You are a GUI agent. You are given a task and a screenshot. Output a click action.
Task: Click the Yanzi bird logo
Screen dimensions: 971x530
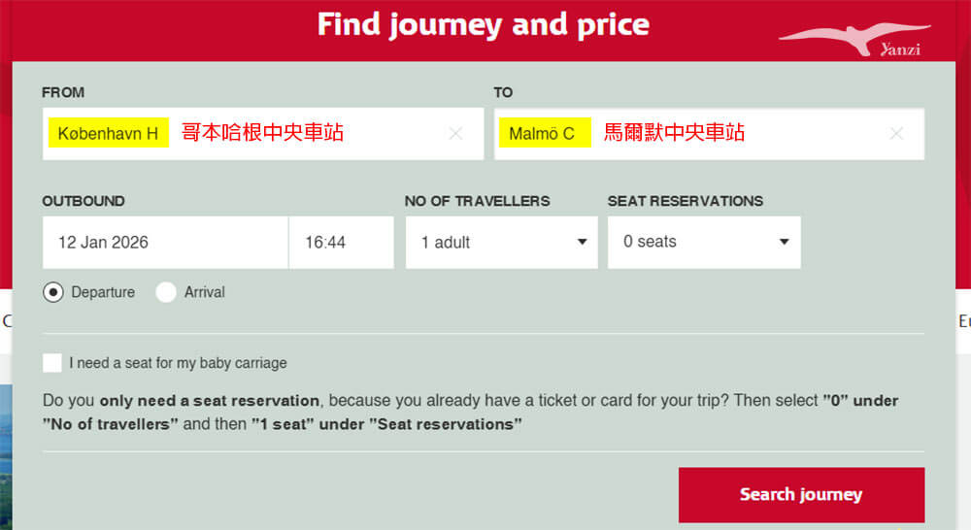pos(855,40)
